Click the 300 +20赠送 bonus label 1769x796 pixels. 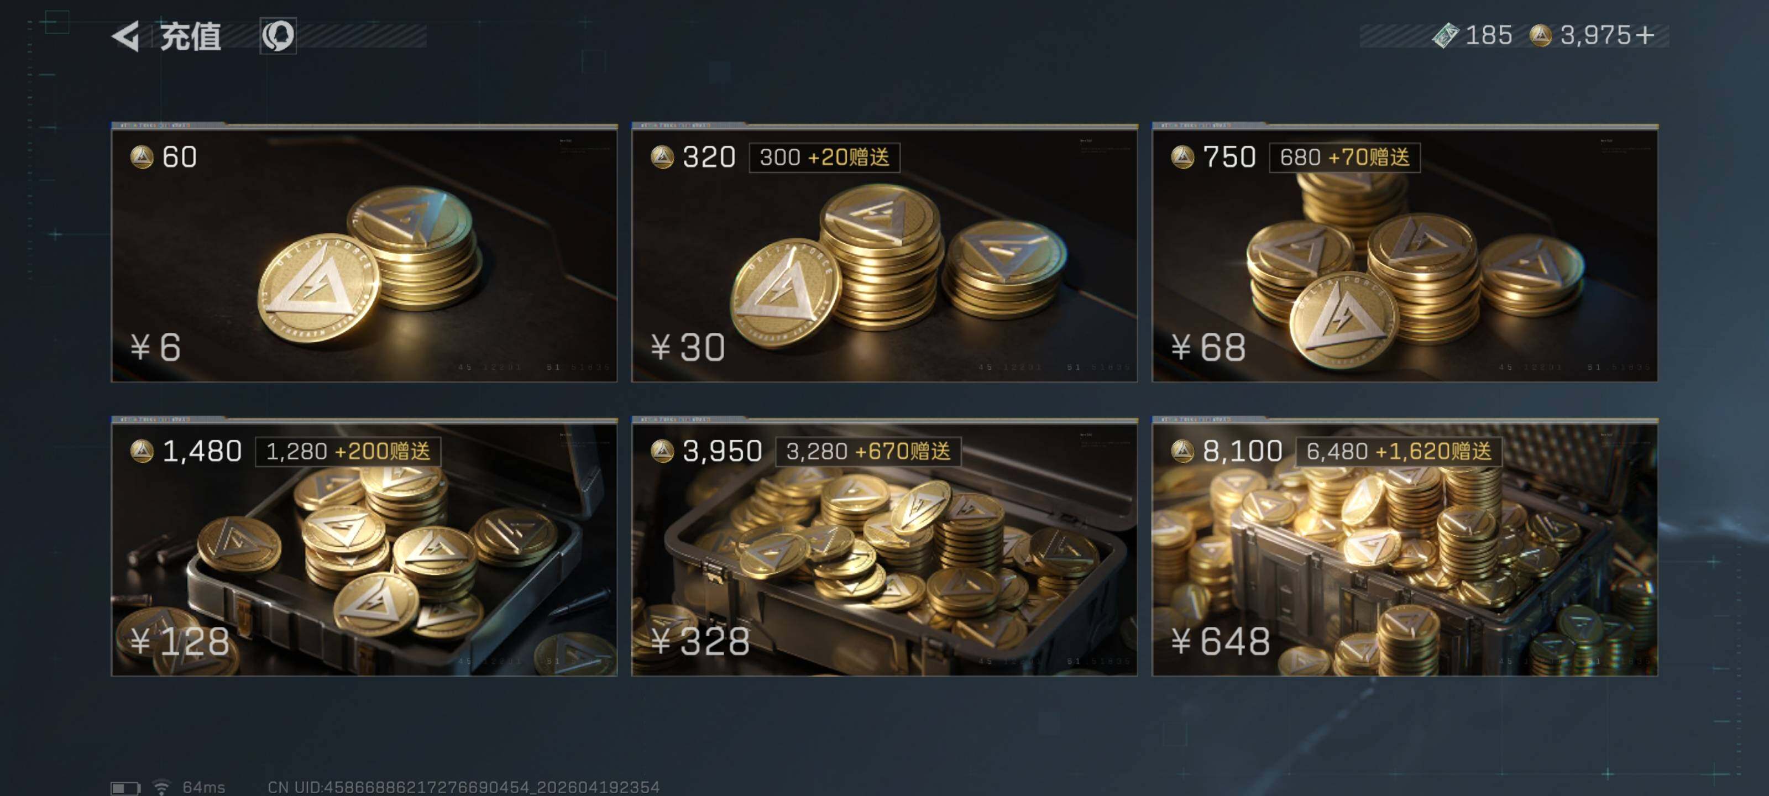pyautogui.click(x=824, y=158)
